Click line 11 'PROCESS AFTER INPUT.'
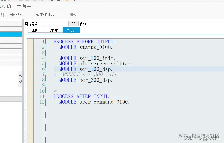 [81, 96]
